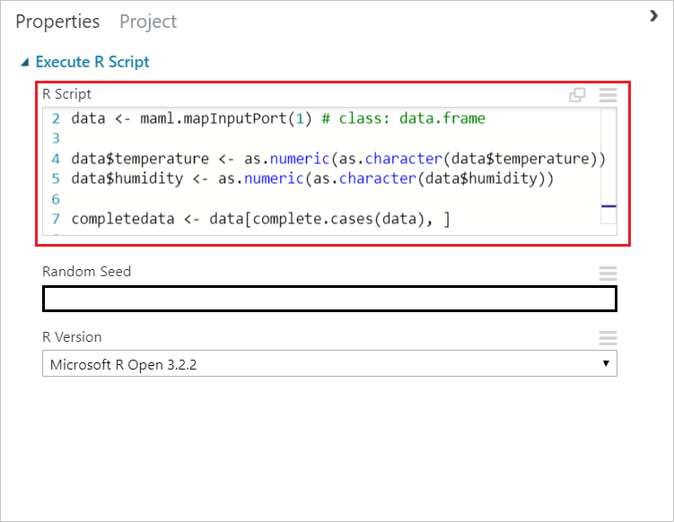Click the R Script editor vertical scrollbar
Screen dimensions: 674x522
(x=608, y=161)
